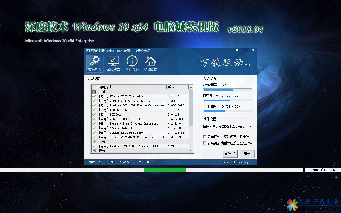Click the 主板 motherboard category icon
Image resolution: width=341 pixels, height=213 pixels.
(x=94, y=92)
